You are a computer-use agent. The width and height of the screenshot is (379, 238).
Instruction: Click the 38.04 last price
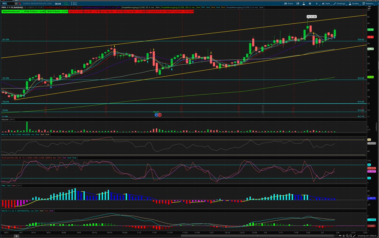[58, 4]
